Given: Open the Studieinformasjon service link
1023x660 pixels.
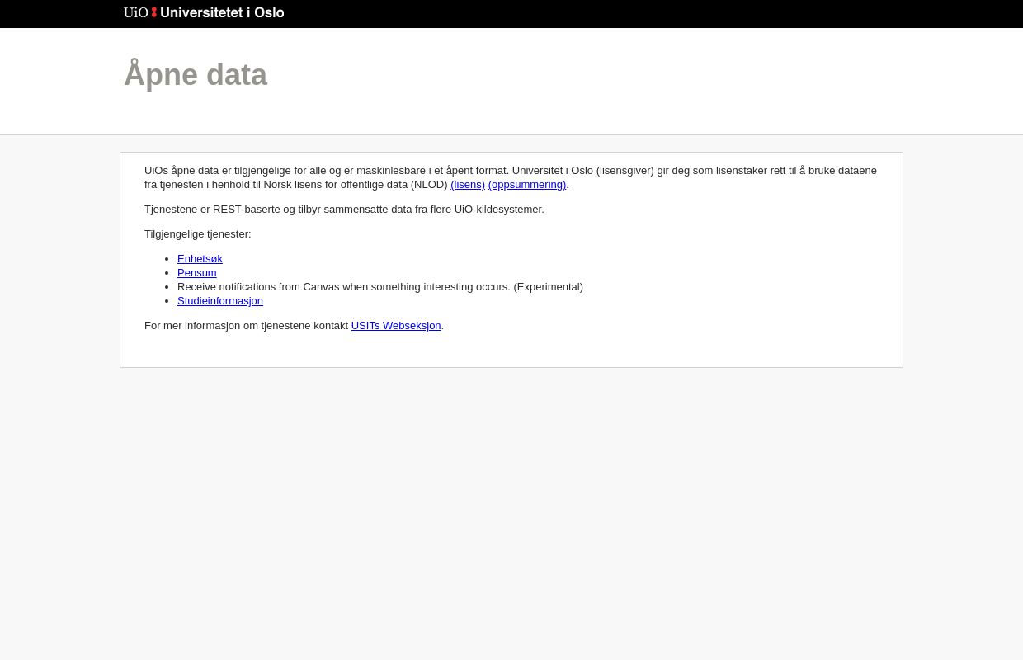Looking at the screenshot, I should pos(220,301).
